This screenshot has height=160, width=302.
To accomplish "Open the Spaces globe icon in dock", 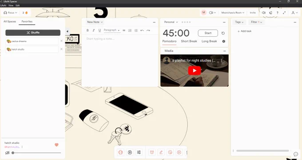I will pos(120,152).
